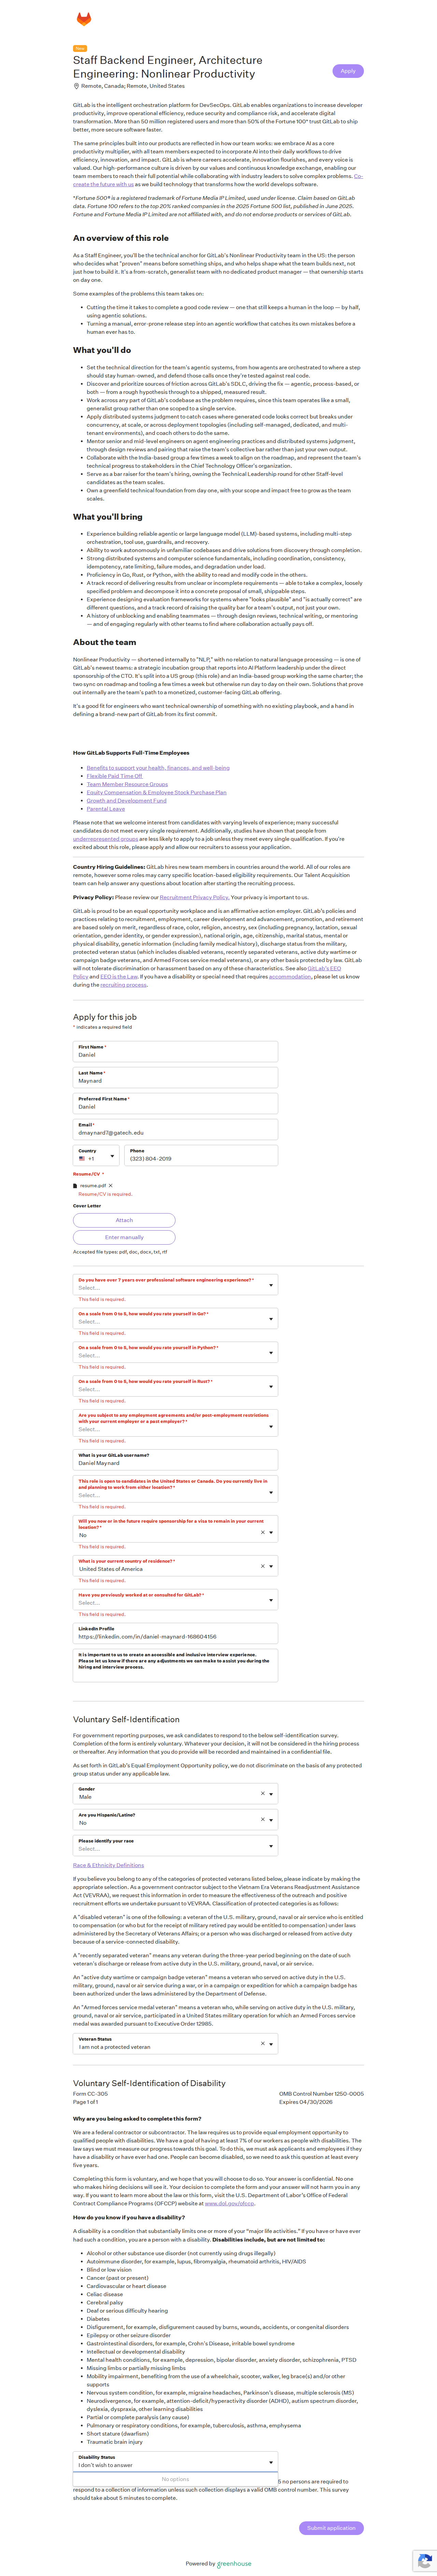Image resolution: width=437 pixels, height=2576 pixels.
Task: Click the GitLab username field
Action: click(175, 1459)
